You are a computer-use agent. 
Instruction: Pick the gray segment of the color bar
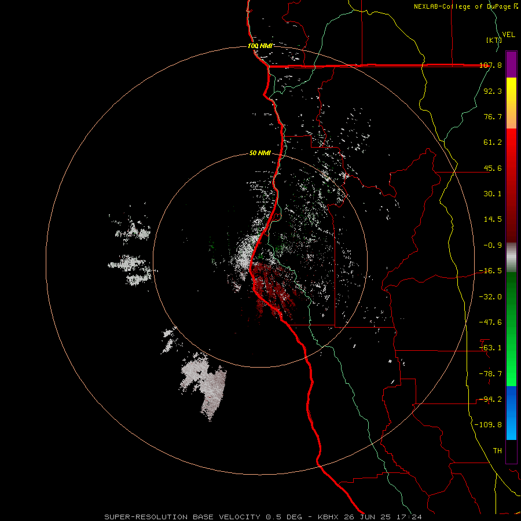tap(511, 257)
